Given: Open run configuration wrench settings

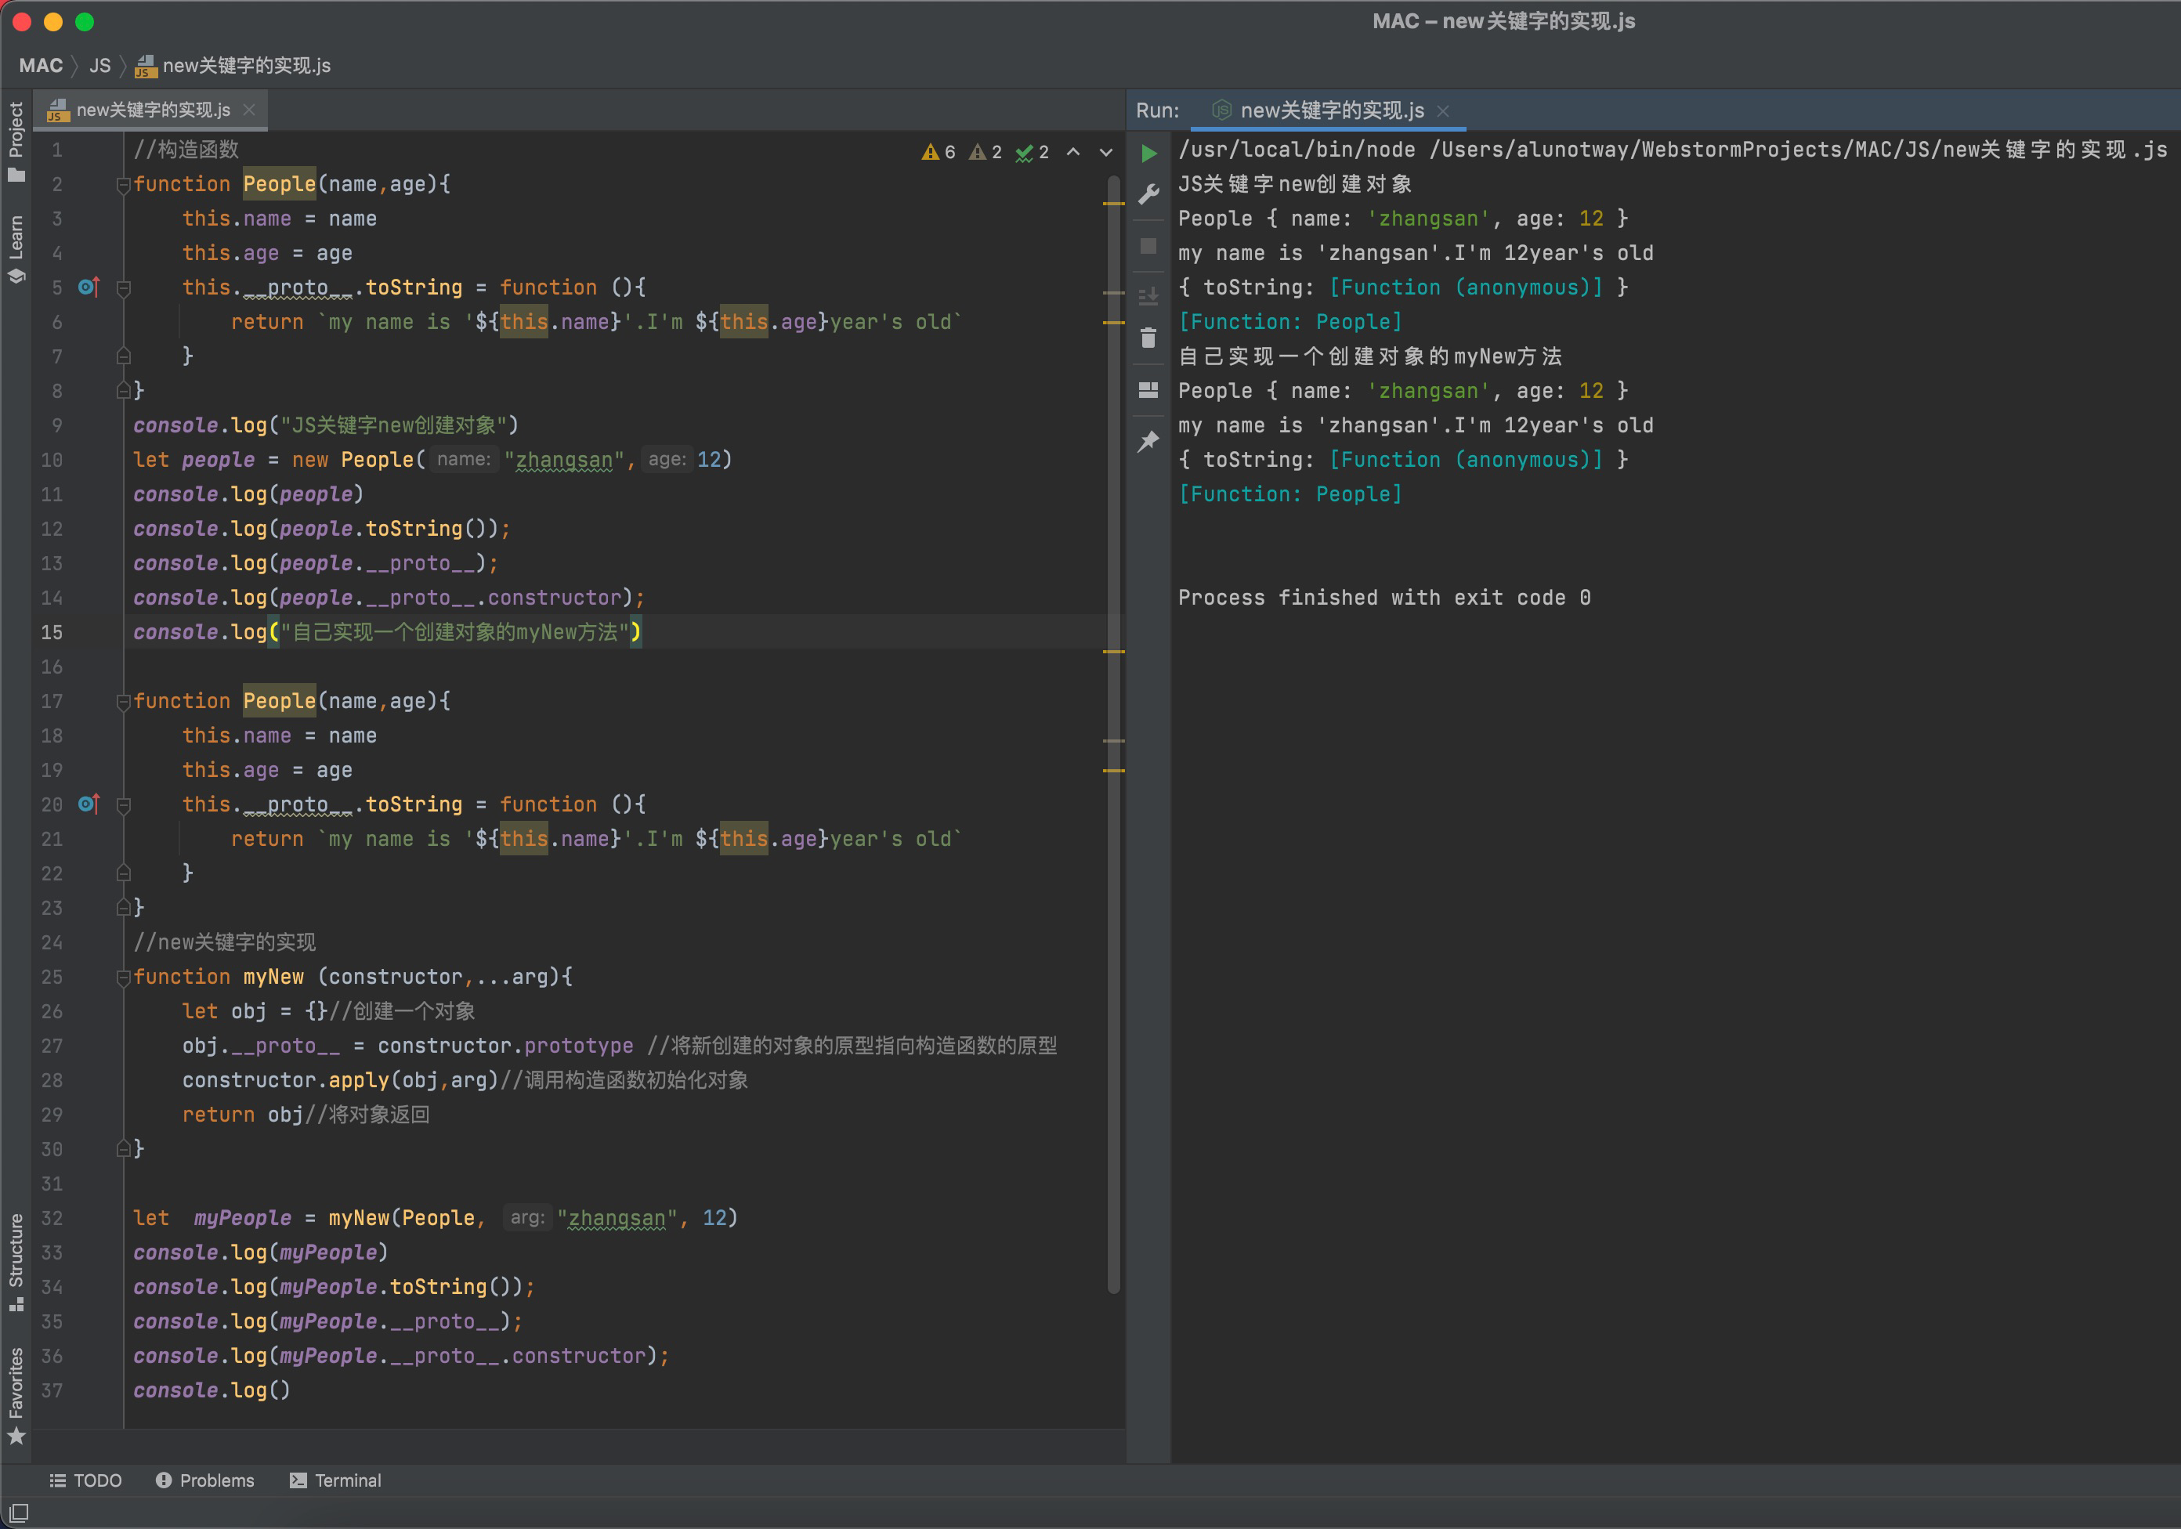Looking at the screenshot, I should [1148, 195].
